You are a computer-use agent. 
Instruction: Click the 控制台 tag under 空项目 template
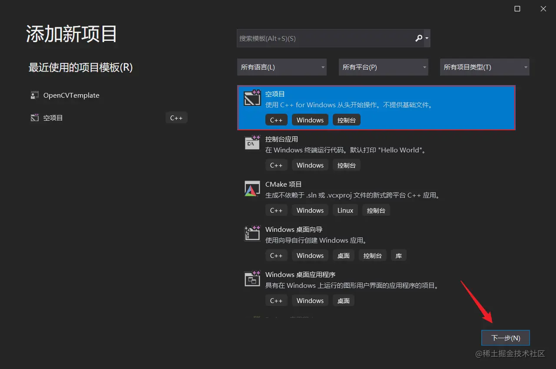coord(347,120)
